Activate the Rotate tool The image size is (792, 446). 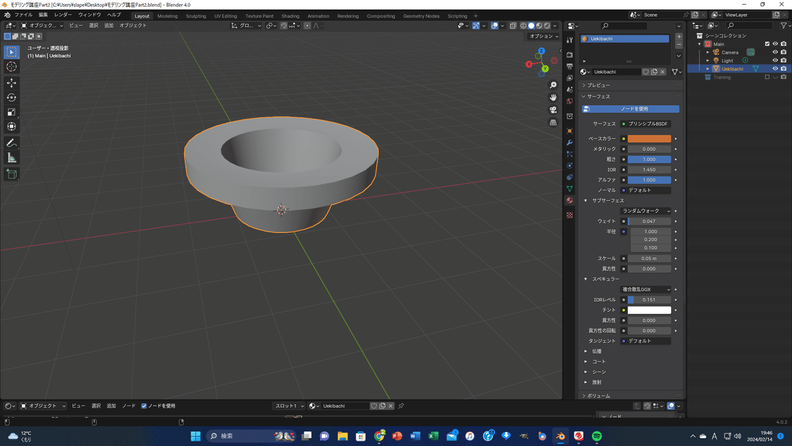(x=12, y=97)
